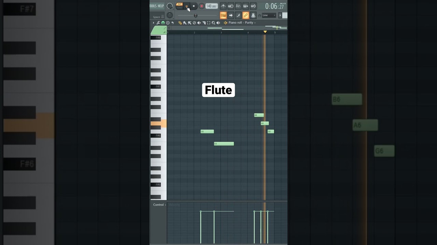
Task: Toggle the orange link icon
Action: pyautogui.click(x=245, y=15)
